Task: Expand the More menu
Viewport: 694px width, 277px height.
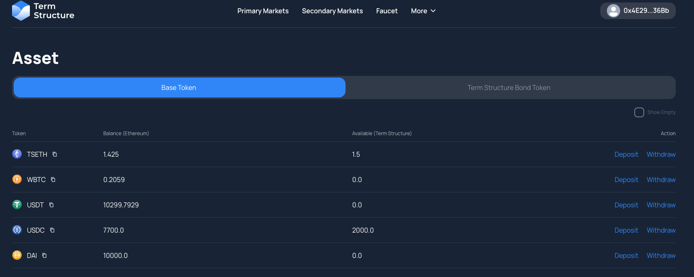Action: point(423,11)
